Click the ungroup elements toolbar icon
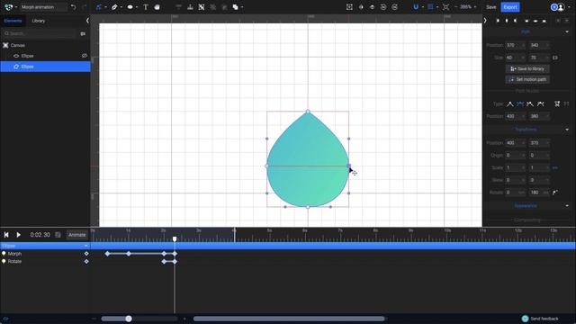Image resolution: width=576 pixels, height=324 pixels. (212, 7)
